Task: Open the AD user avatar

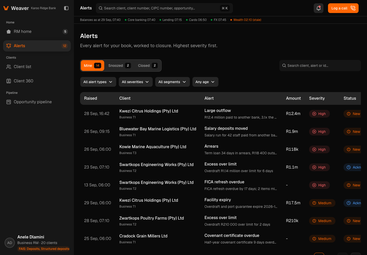Action: tap(10, 243)
